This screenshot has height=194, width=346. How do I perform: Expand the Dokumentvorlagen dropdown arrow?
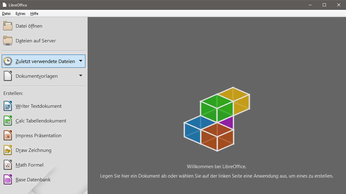[81, 75]
